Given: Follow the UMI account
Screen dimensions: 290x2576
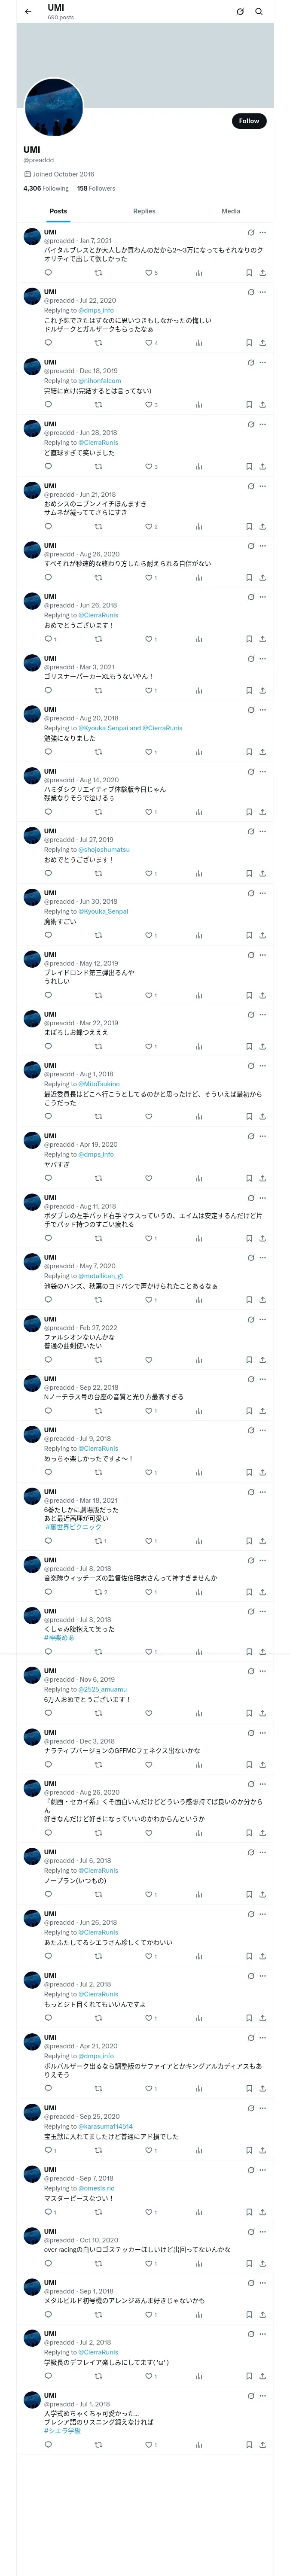Looking at the screenshot, I should [249, 121].
